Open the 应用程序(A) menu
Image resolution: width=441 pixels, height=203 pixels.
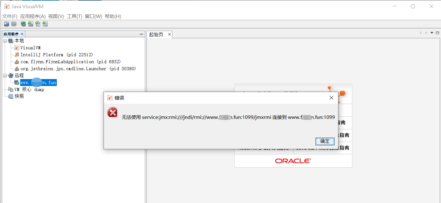33,16
